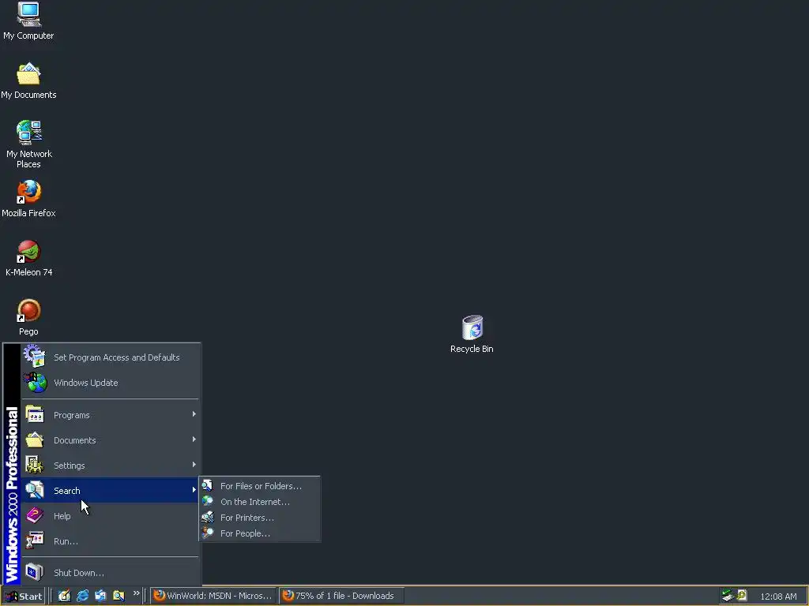The height and width of the screenshot is (606, 809).
Task: Select the My Network Places icon
Action: tap(28, 144)
